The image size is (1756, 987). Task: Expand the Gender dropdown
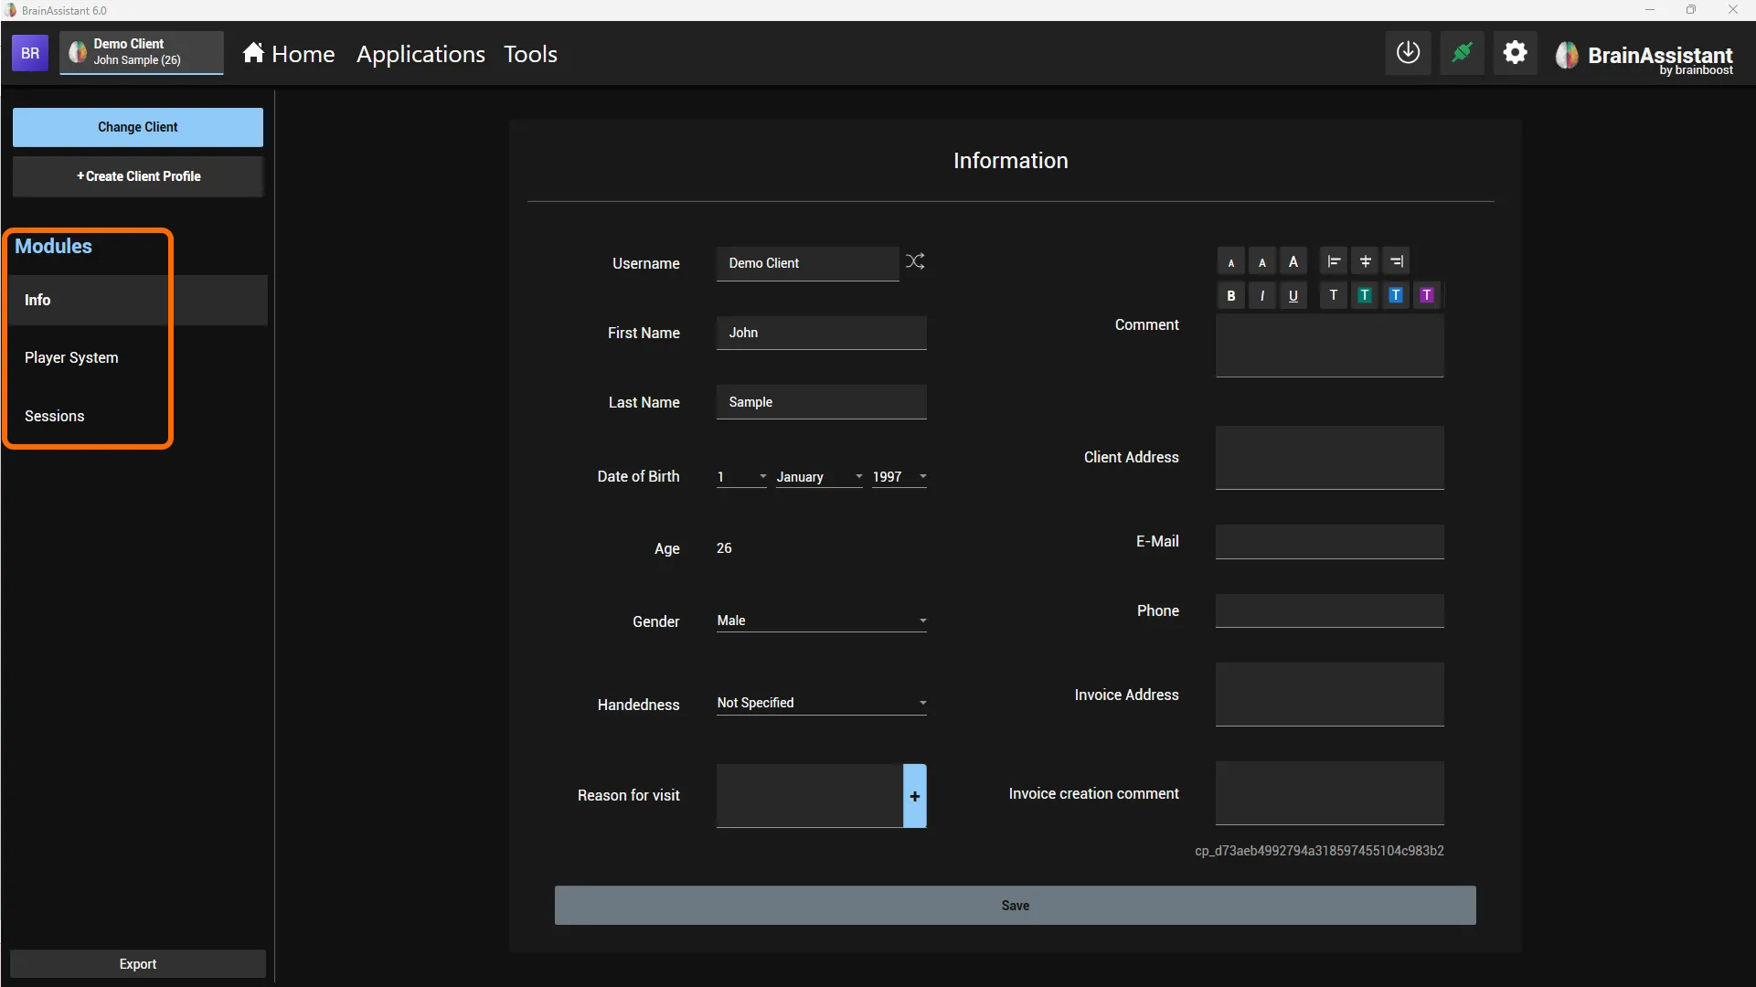tap(822, 621)
